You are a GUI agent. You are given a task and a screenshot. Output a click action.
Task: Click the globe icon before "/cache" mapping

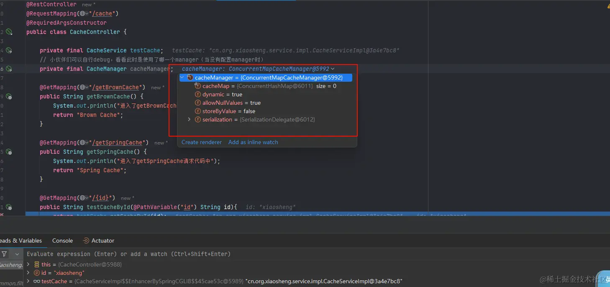[x=82, y=13]
